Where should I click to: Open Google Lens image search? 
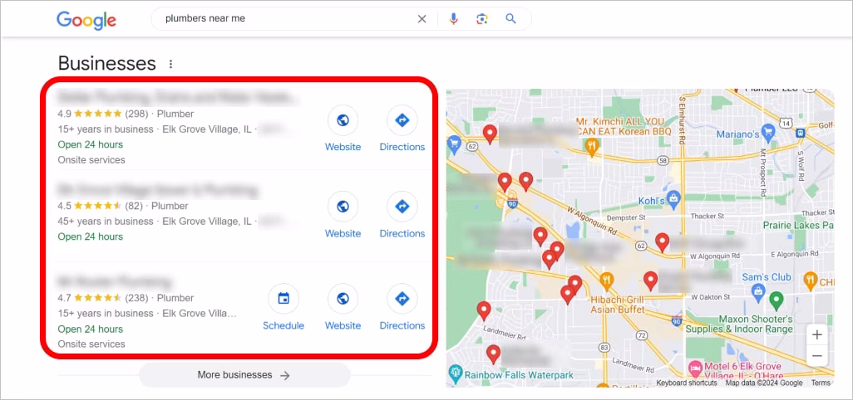click(x=481, y=19)
